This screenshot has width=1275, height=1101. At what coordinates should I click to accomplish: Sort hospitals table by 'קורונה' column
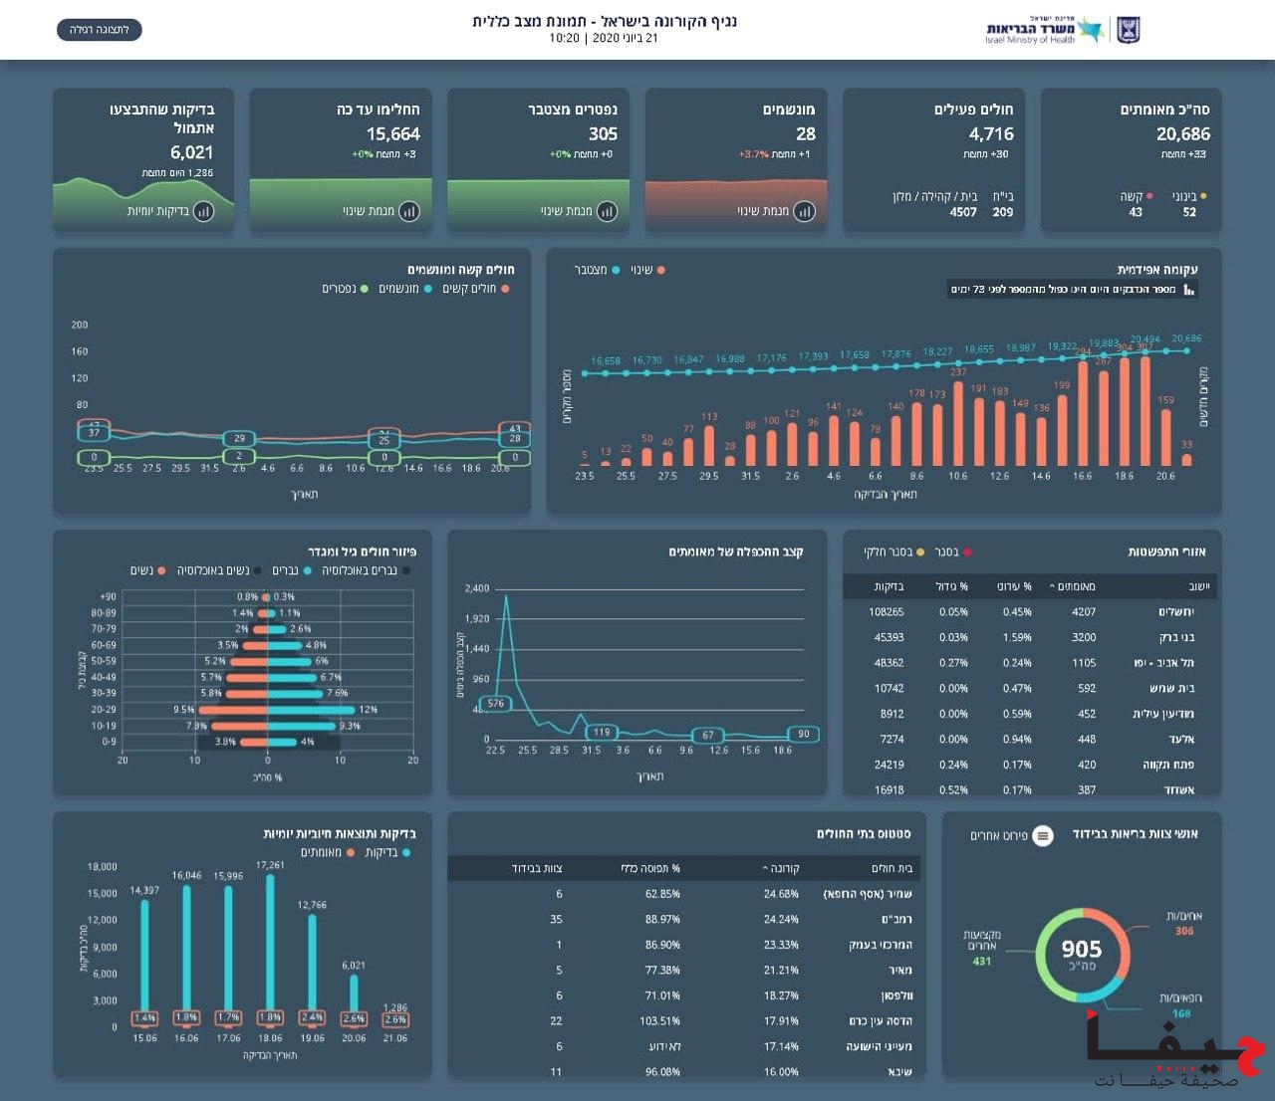click(781, 868)
